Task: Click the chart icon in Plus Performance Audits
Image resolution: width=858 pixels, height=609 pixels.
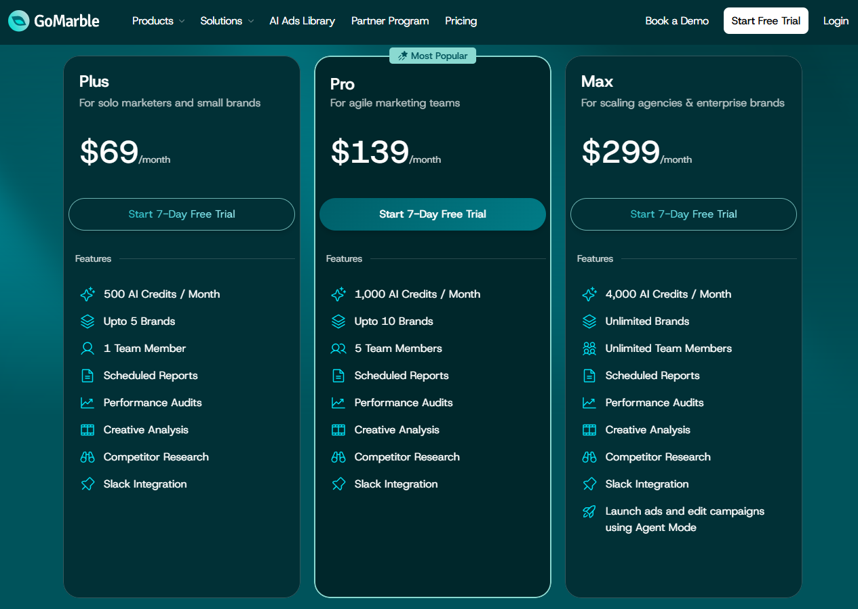Action: (87, 403)
